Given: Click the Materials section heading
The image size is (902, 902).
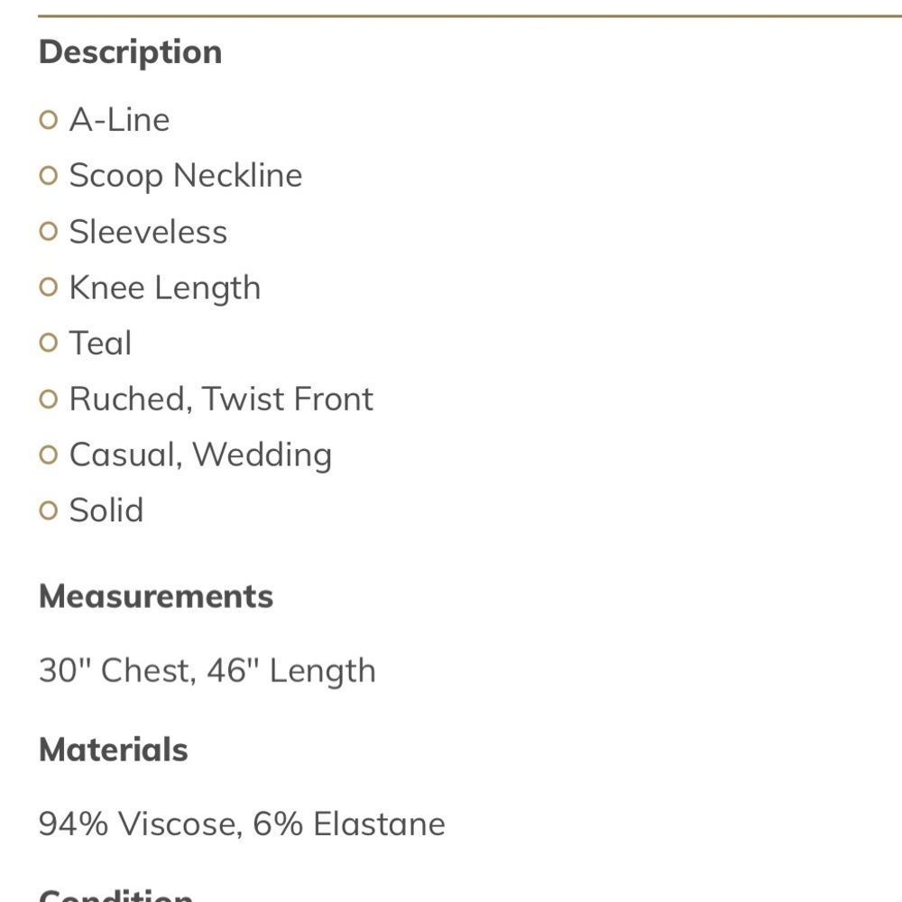Looking at the screenshot, I should click(114, 750).
